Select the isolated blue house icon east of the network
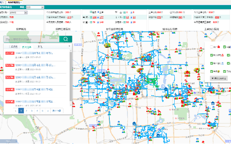 [x=213, y=103]
